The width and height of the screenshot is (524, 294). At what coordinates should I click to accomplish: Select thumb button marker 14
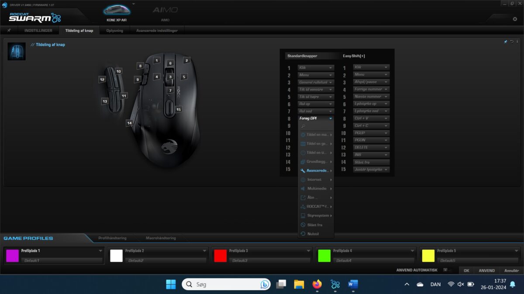[x=129, y=123]
